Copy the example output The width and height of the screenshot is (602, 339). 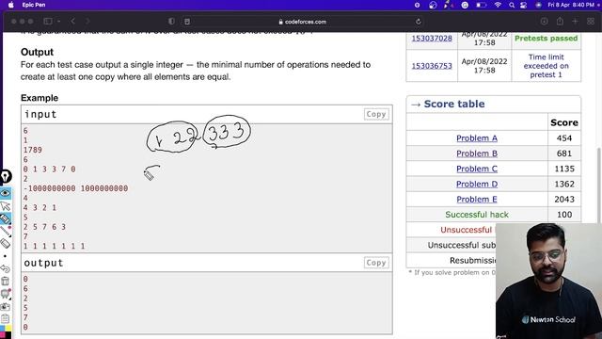[x=376, y=263]
